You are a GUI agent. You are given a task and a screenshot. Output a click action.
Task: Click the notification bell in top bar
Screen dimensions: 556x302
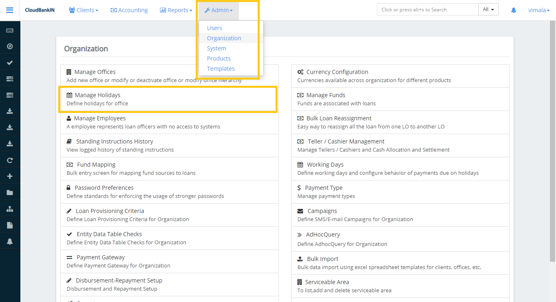pyautogui.click(x=514, y=10)
